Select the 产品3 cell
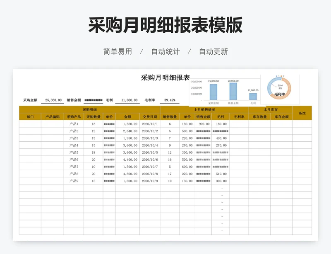This screenshot has height=254, width=331. click(74, 138)
